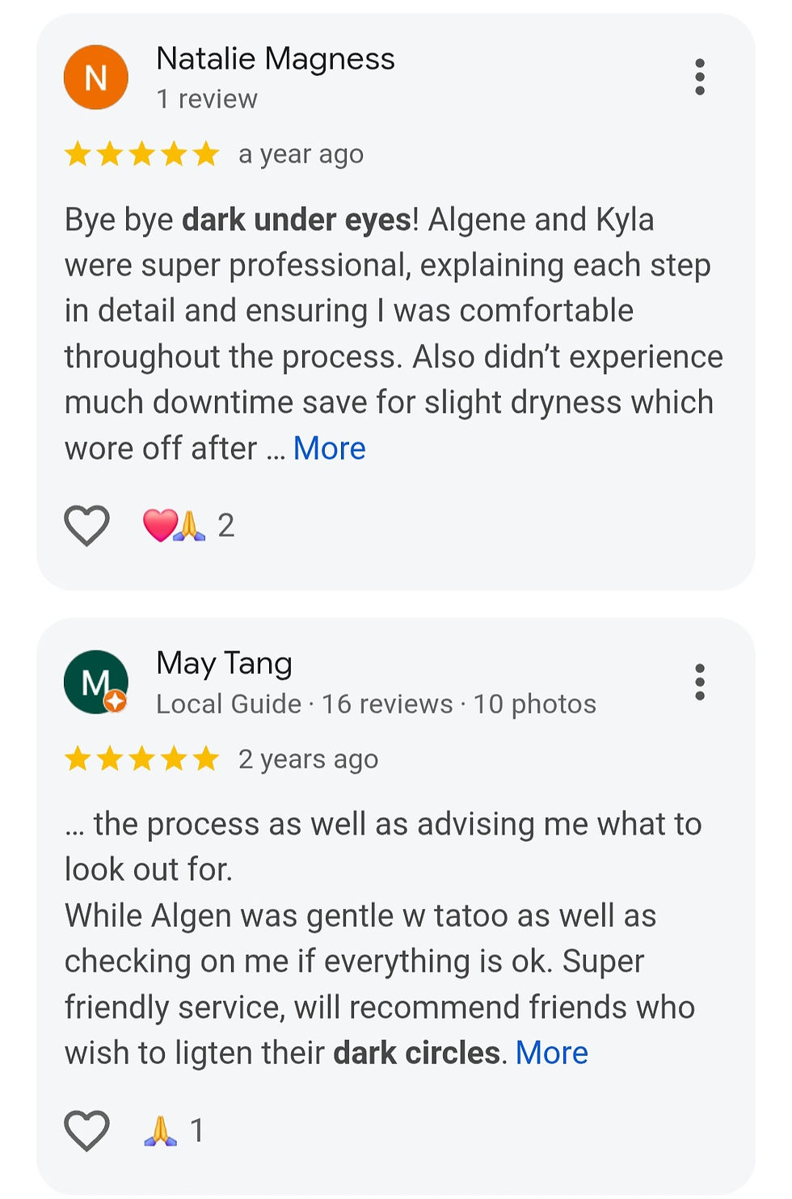Screen dimensions: 792x1199
Task: Like May Tang's review with the heart
Action: (86, 1128)
